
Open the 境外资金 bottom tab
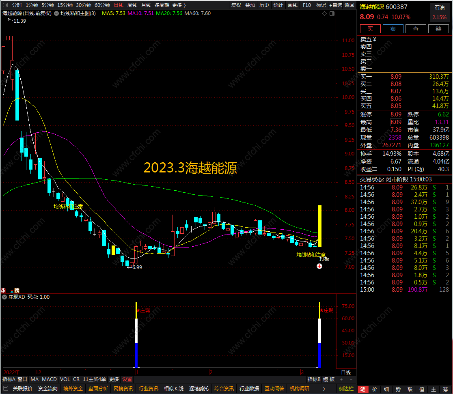tap(73, 388)
